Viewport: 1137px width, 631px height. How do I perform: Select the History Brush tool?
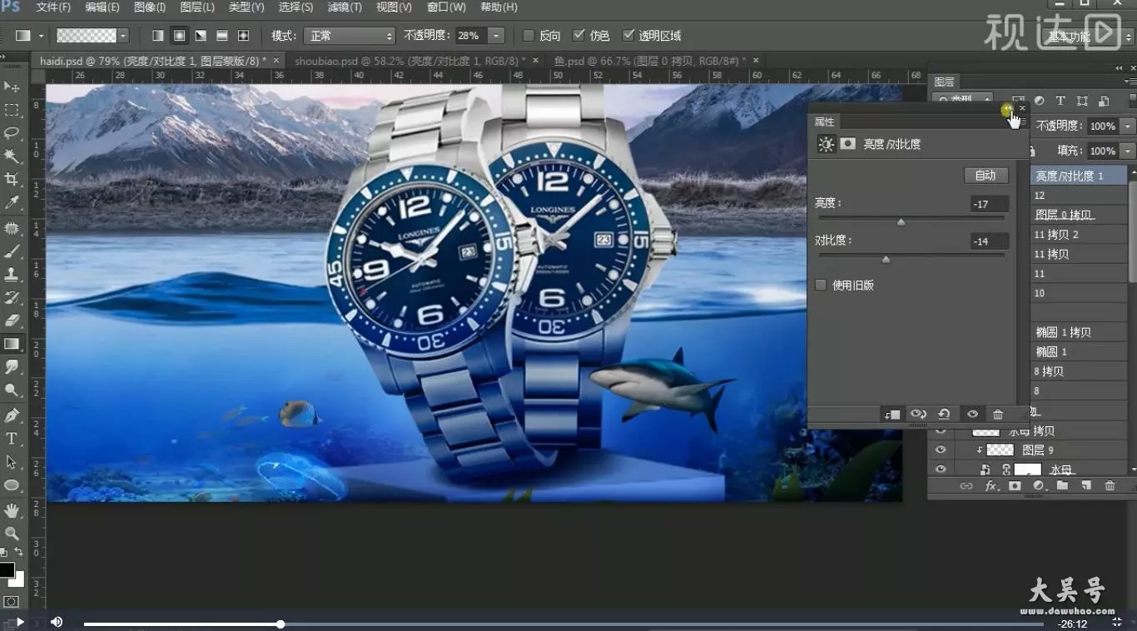coord(12,297)
